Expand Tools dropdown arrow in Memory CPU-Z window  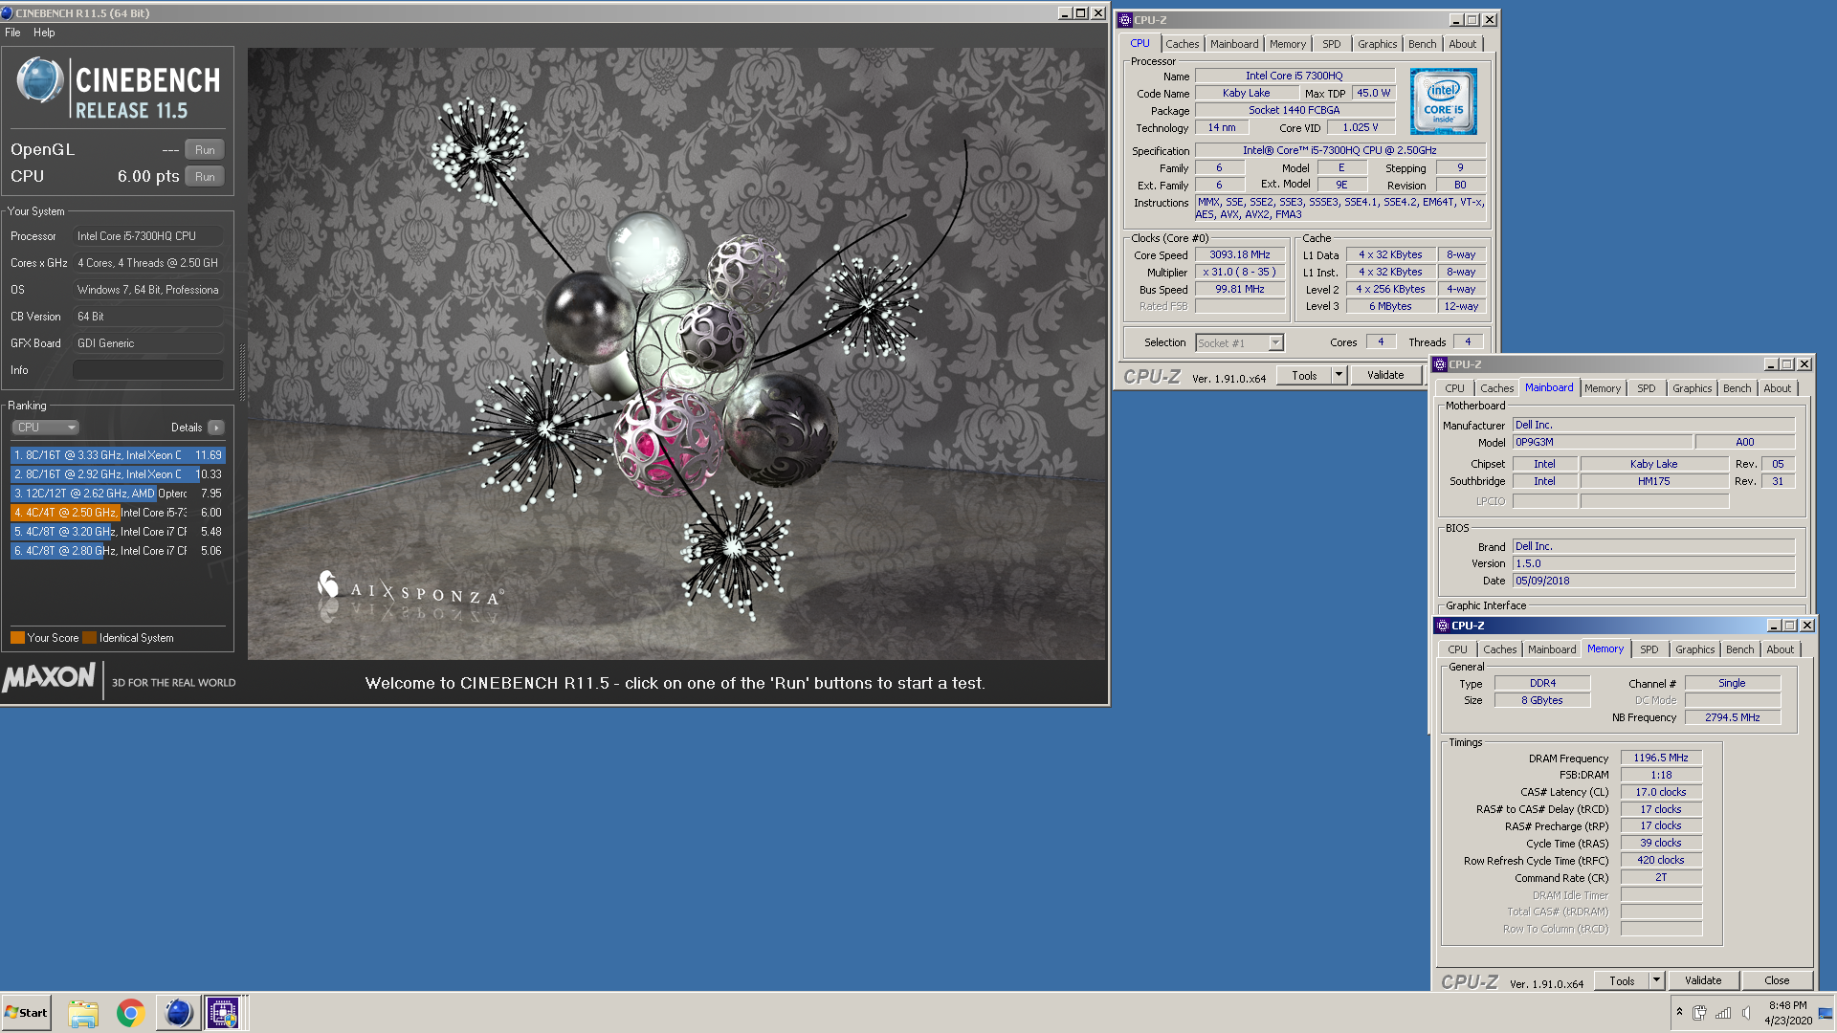(1657, 981)
